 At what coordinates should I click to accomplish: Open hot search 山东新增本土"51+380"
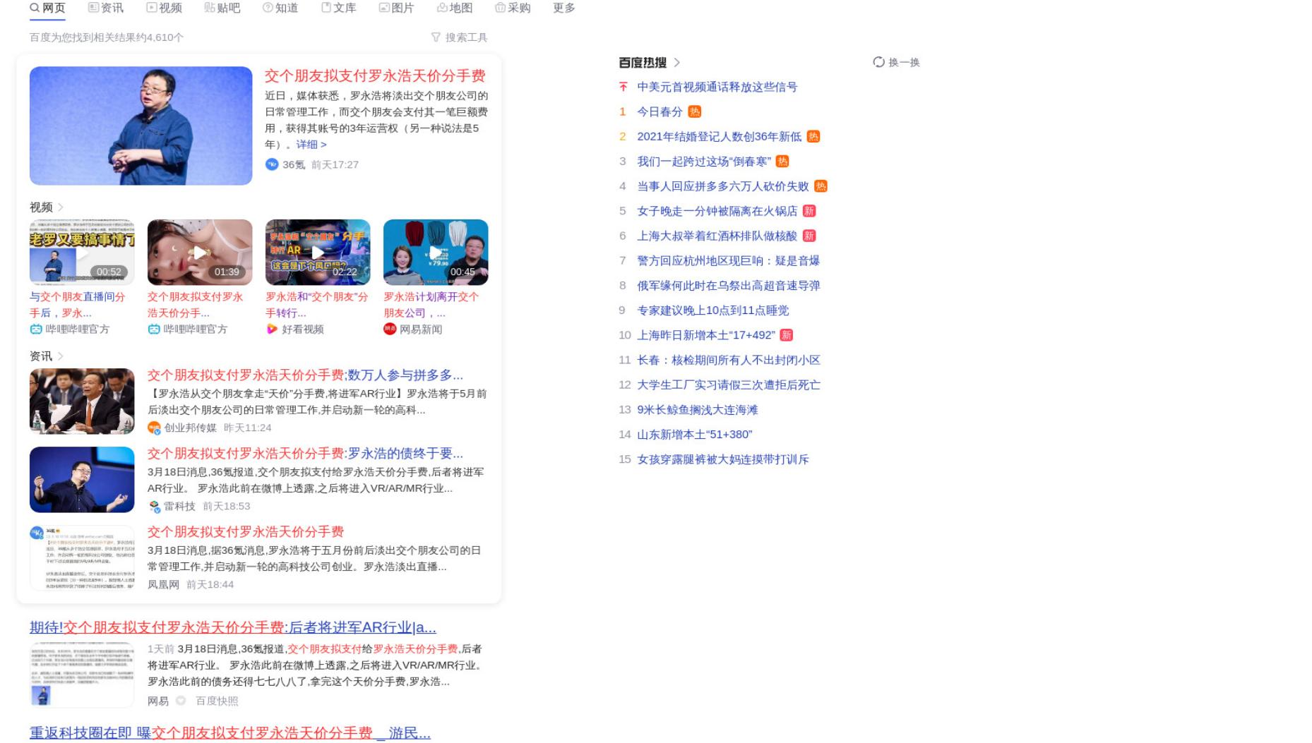click(x=695, y=435)
